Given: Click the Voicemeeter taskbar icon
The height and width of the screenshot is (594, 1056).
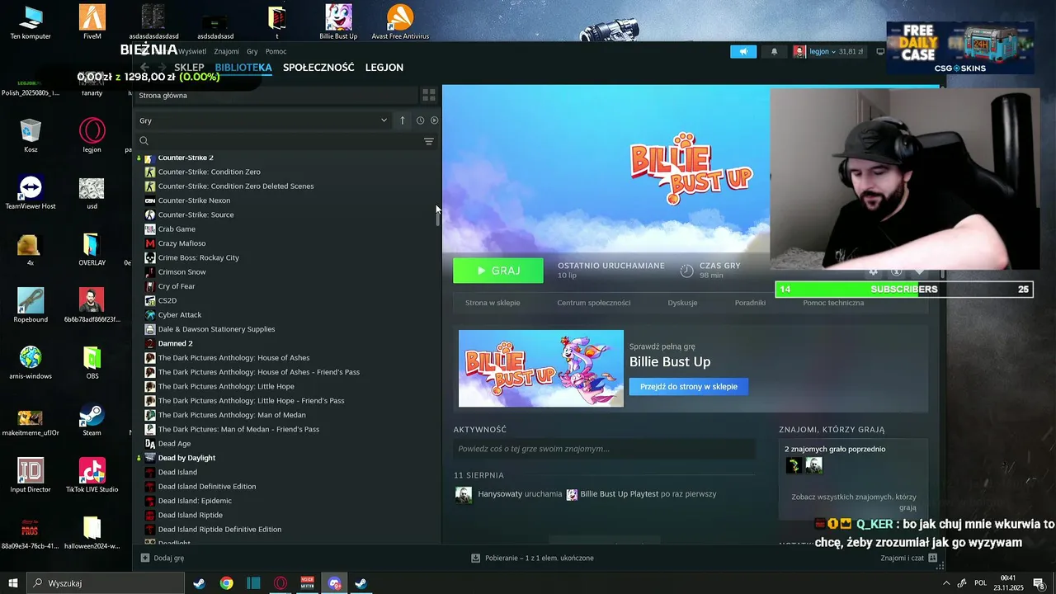Looking at the screenshot, I should coord(308,583).
